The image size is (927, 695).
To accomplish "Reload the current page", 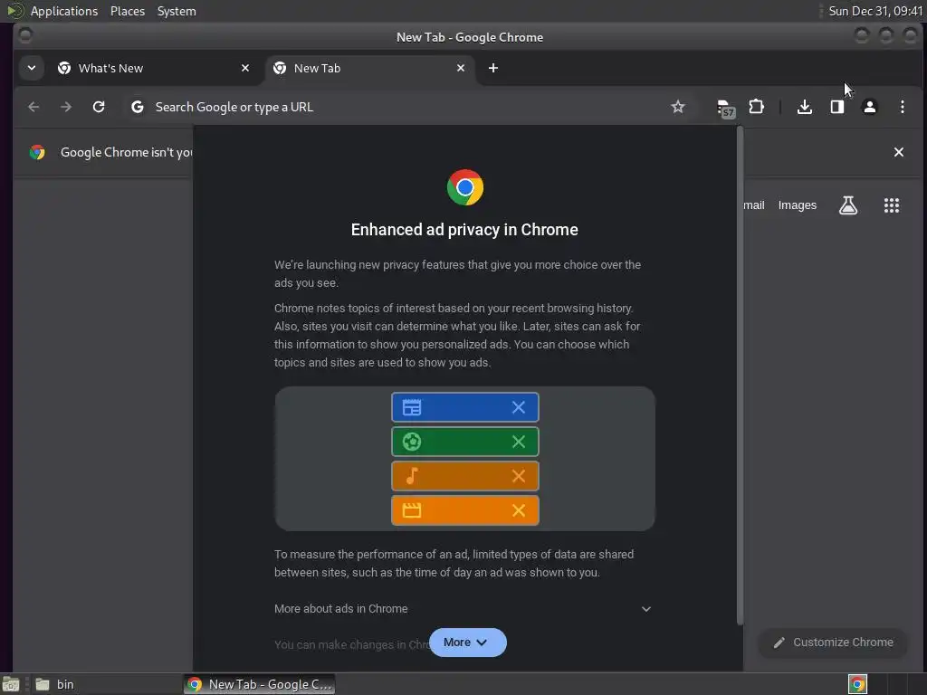I will point(99,107).
